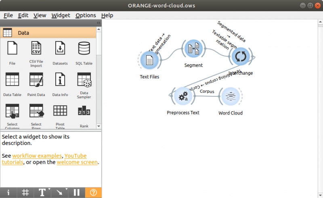Image resolution: width=323 pixels, height=198 pixels.
Task: Select the Text Files node on canvas
Action: click(x=149, y=60)
